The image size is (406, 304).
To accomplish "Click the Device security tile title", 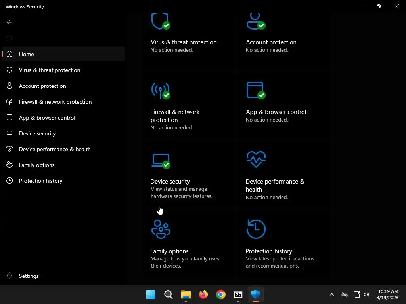I will 170,181.
